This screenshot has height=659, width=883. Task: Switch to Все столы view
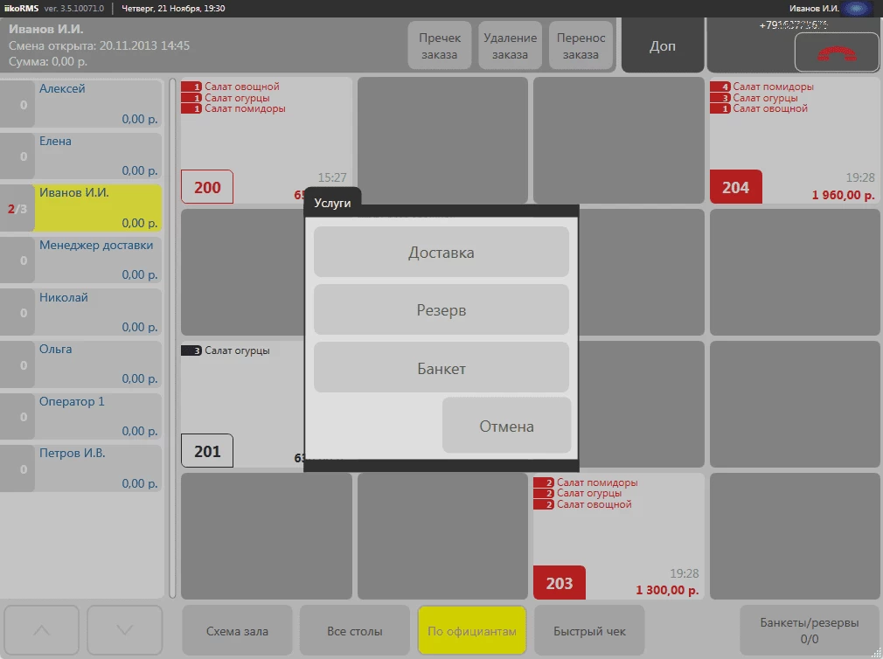[354, 631]
